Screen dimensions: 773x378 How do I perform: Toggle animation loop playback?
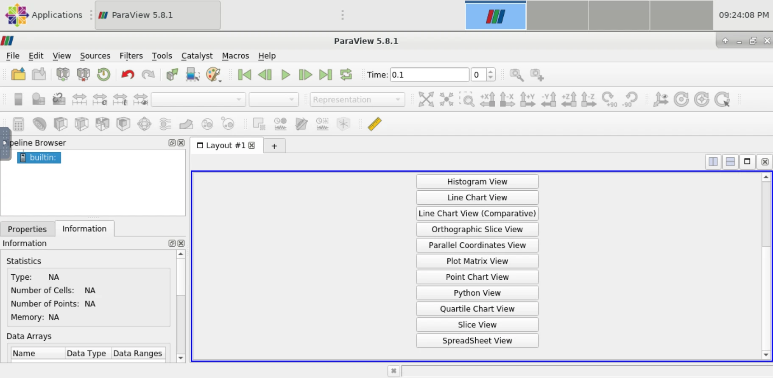346,75
